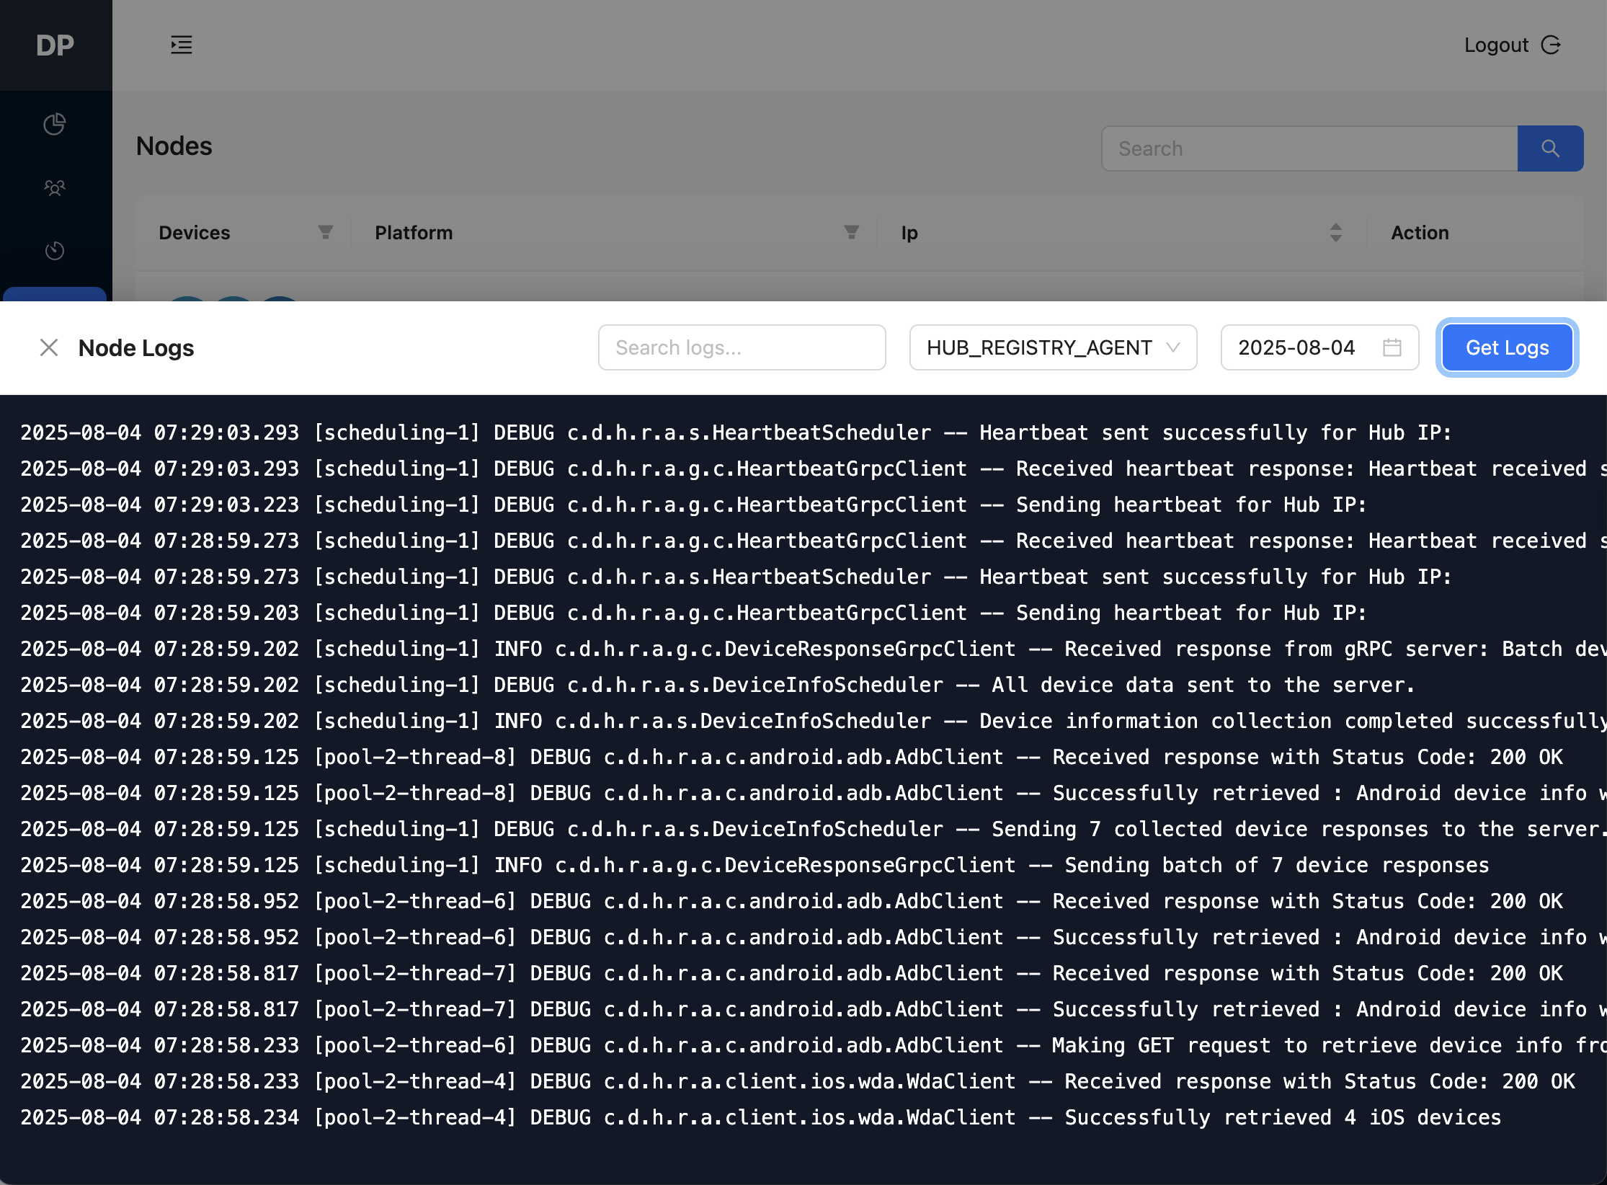The height and width of the screenshot is (1185, 1607).
Task: Expand the log type selector chevron
Action: point(1173,347)
